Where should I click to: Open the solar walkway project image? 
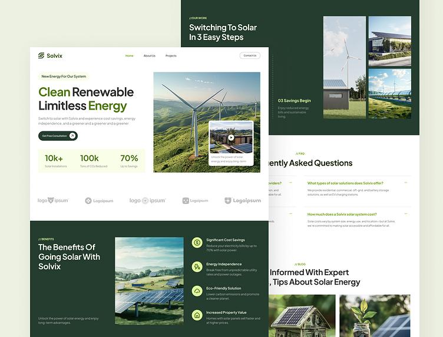[390, 94]
